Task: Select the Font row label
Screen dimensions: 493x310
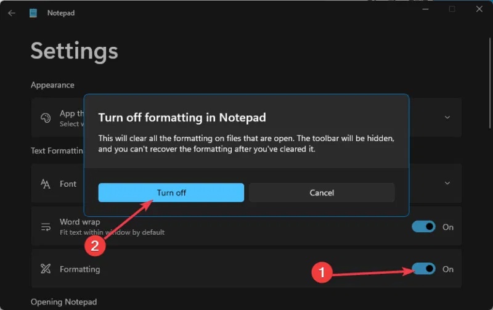Action: pyautogui.click(x=68, y=184)
